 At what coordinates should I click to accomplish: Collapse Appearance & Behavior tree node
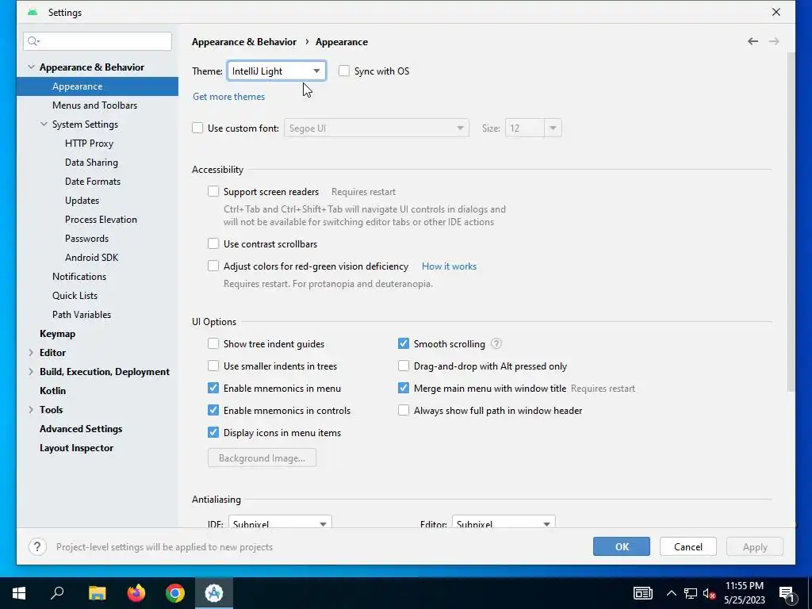(31, 67)
